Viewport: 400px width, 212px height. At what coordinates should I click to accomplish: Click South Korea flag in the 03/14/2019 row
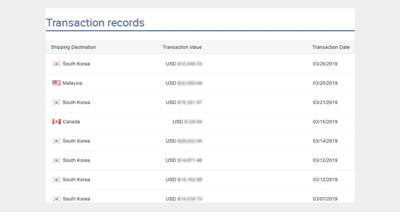coord(57,141)
